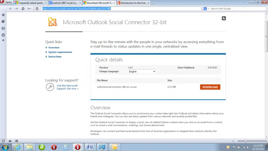
Task: Click the first Opera icon in taskbar
Action: coord(54,147)
